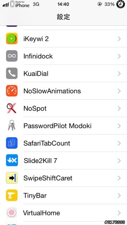Tap the battery 33% status indicator
Screen dimensions: 127x225
pyautogui.click(x=109, y=4)
